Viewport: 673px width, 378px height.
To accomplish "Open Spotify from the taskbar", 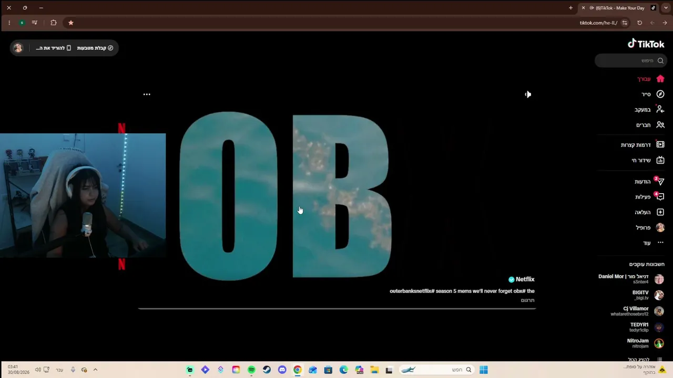I will point(251,370).
